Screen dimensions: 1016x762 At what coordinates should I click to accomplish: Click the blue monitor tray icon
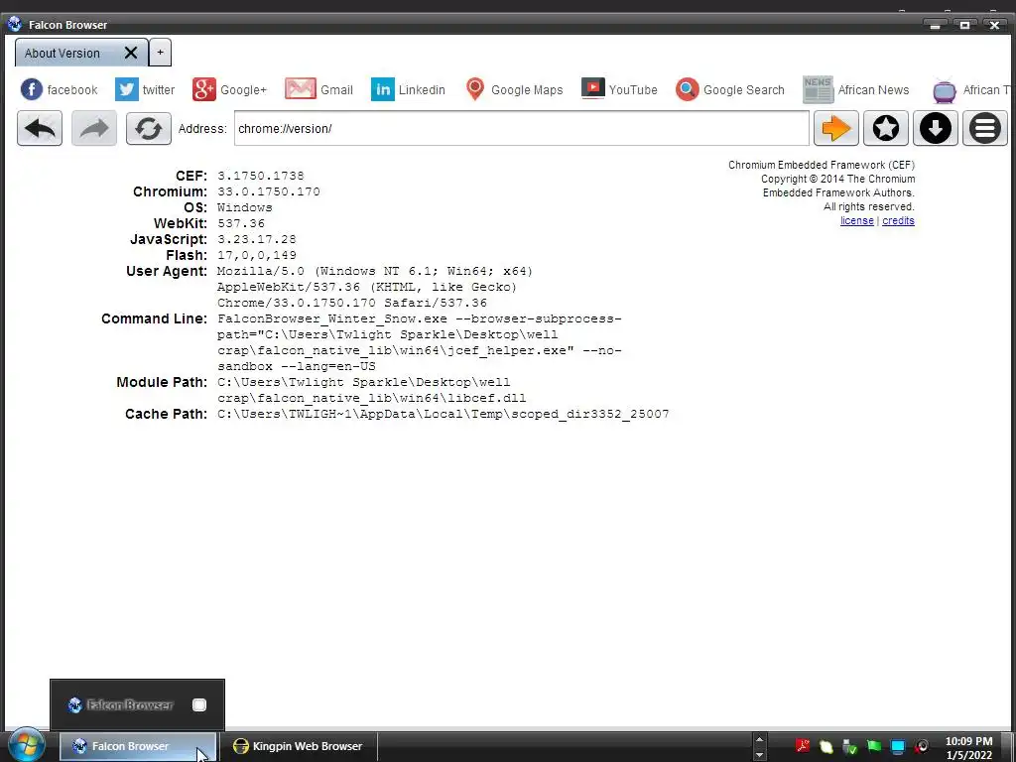tap(897, 746)
